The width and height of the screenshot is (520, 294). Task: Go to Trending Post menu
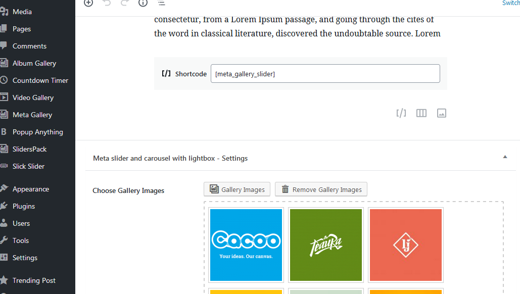(x=34, y=280)
